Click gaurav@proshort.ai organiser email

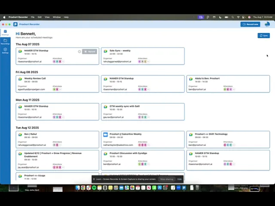(x=113, y=117)
